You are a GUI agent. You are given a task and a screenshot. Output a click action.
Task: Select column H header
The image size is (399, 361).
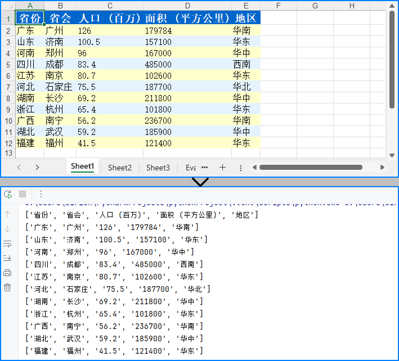tap(352, 6)
